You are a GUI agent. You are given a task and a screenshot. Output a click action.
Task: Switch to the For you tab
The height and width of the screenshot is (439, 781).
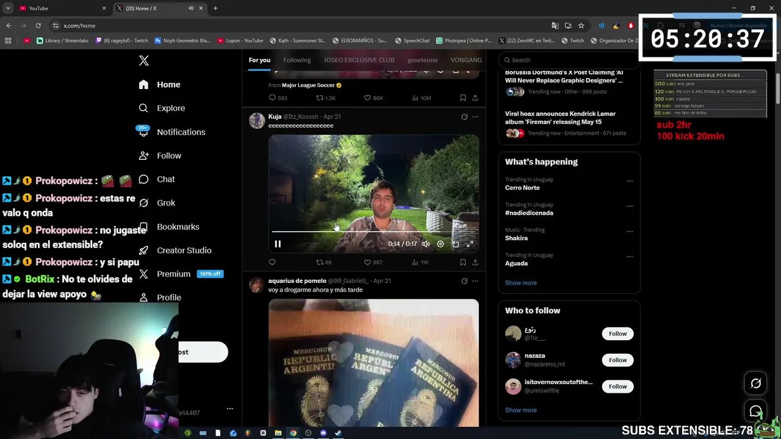(x=259, y=60)
